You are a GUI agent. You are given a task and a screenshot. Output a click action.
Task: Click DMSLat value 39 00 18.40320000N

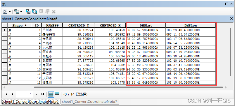click(x=146, y=56)
